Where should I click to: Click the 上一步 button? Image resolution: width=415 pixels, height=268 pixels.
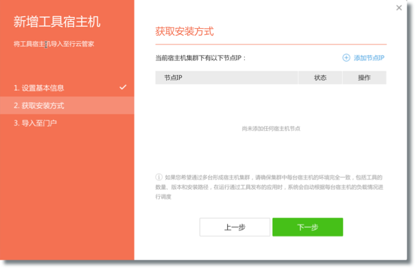tap(235, 227)
